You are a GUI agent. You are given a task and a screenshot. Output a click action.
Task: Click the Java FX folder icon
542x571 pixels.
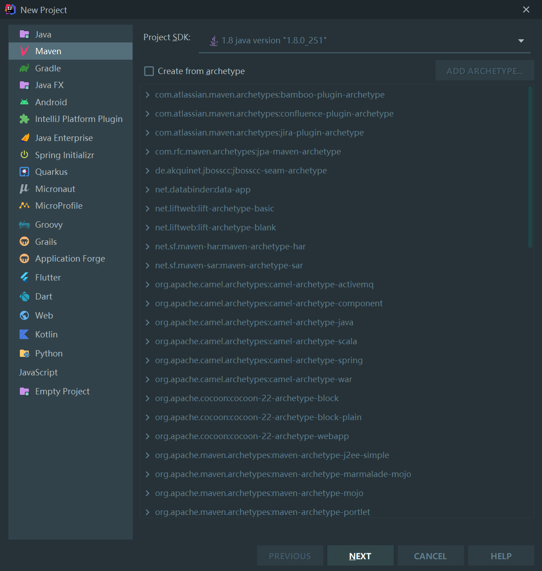pos(24,85)
